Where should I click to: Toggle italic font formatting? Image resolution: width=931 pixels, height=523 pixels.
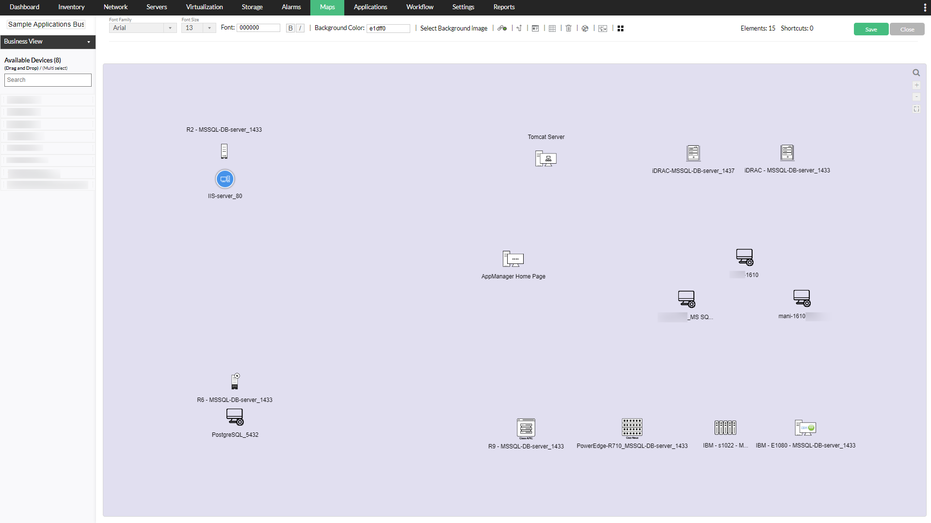pos(300,29)
